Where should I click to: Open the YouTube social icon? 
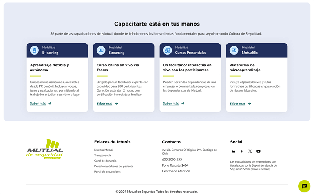coord(258,151)
